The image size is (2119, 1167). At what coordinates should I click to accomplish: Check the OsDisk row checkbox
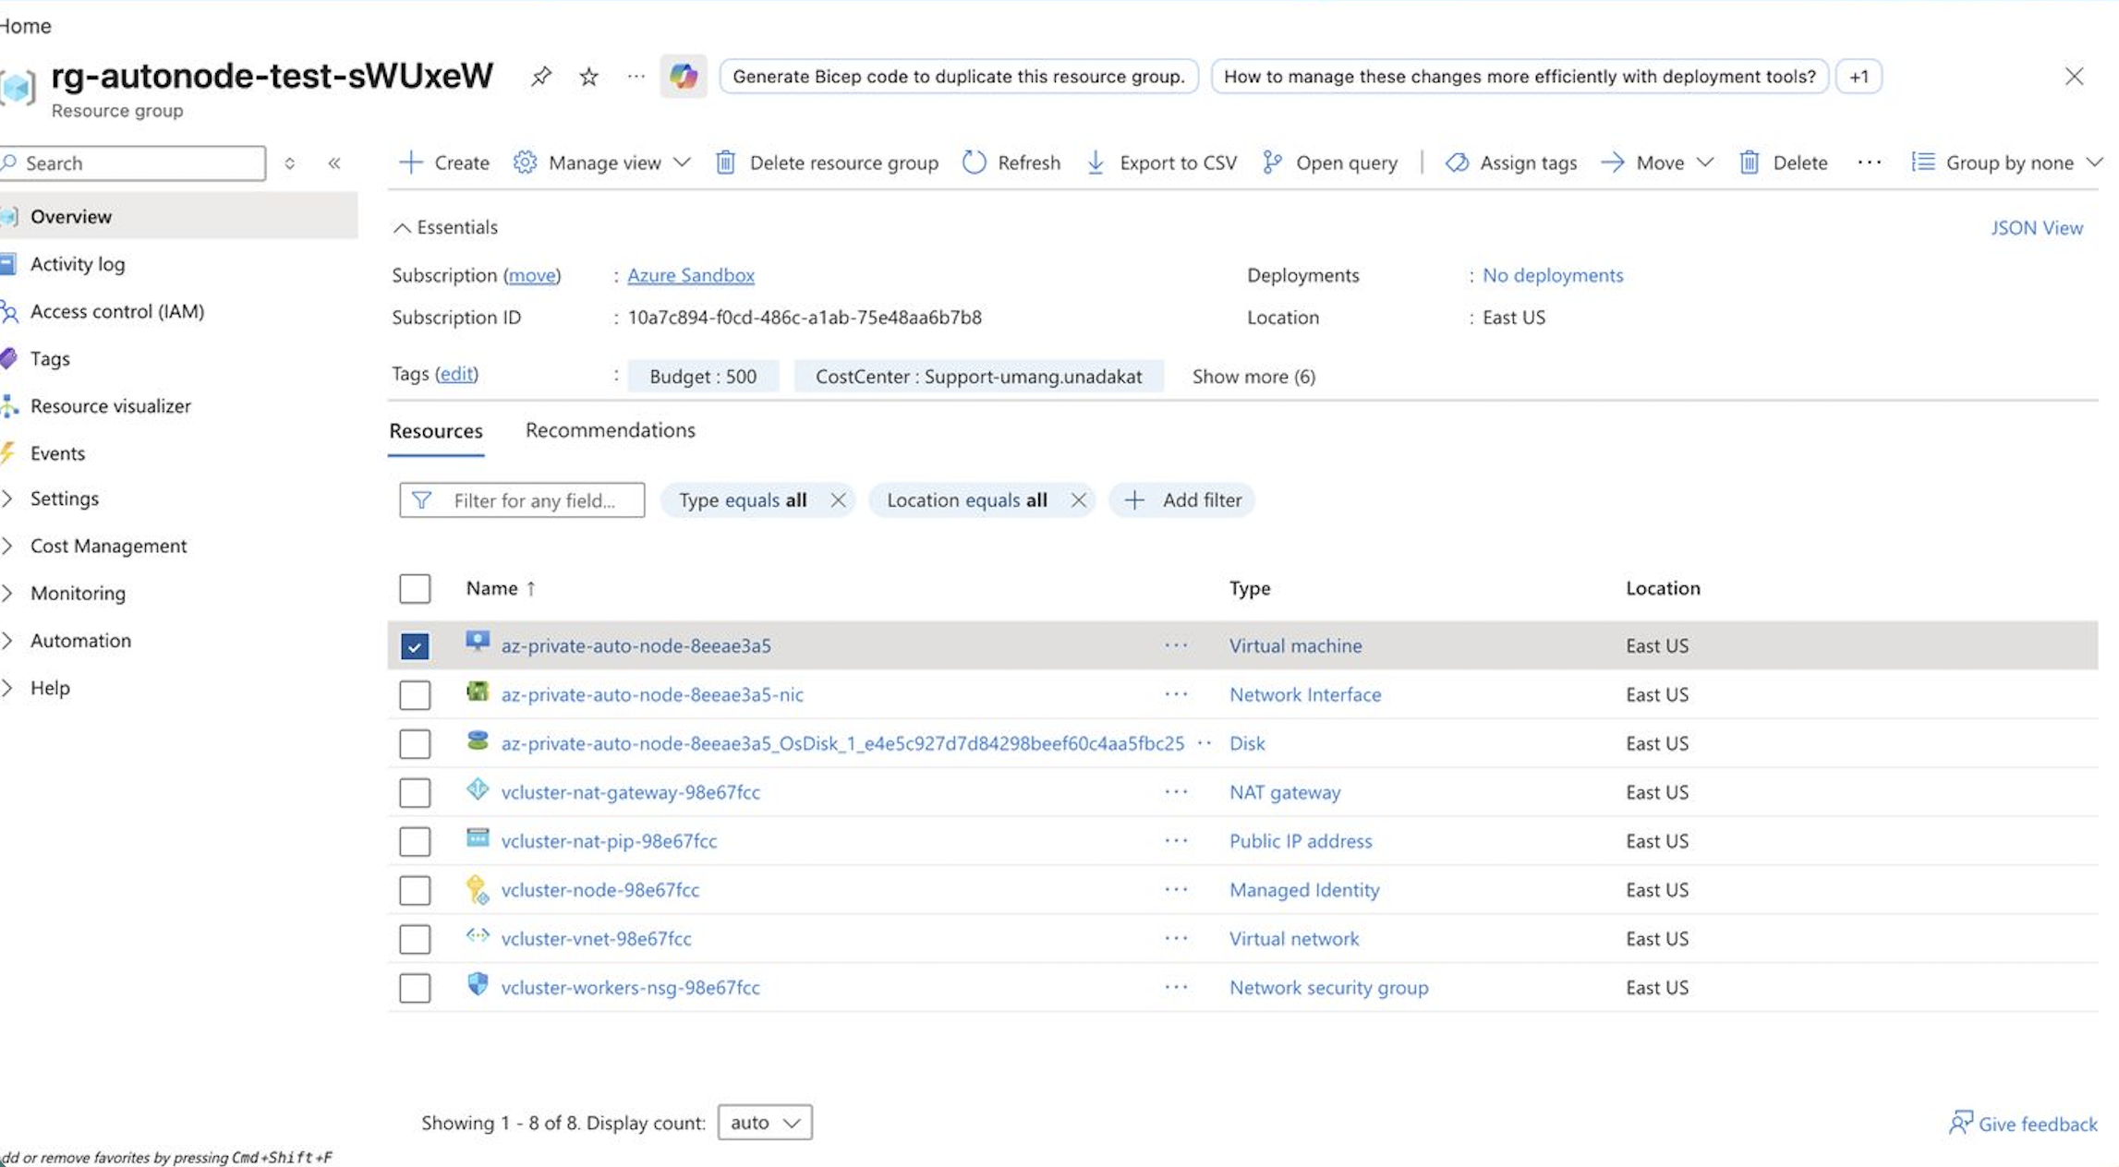(x=415, y=744)
